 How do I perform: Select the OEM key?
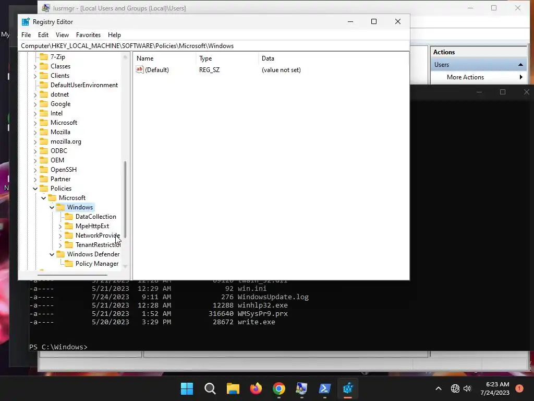(57, 160)
